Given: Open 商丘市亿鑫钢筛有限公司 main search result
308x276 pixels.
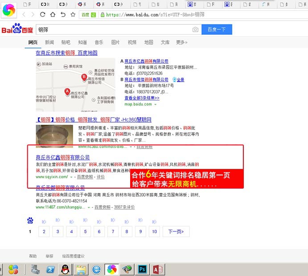Looking at the screenshot, I should (63, 157).
